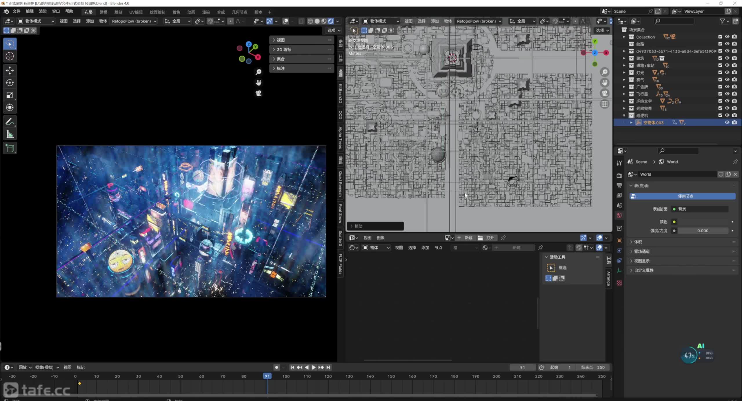Expand the 视图 sidebar panel

tap(301, 40)
